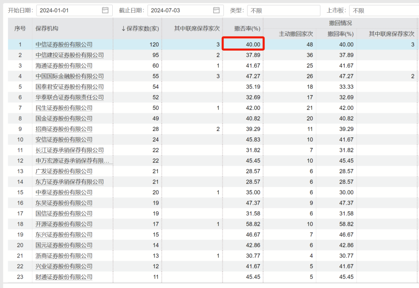Screen dimensions: 419x288
Task: Select 撤否率 value 40.00 in row 1
Action: point(253,45)
